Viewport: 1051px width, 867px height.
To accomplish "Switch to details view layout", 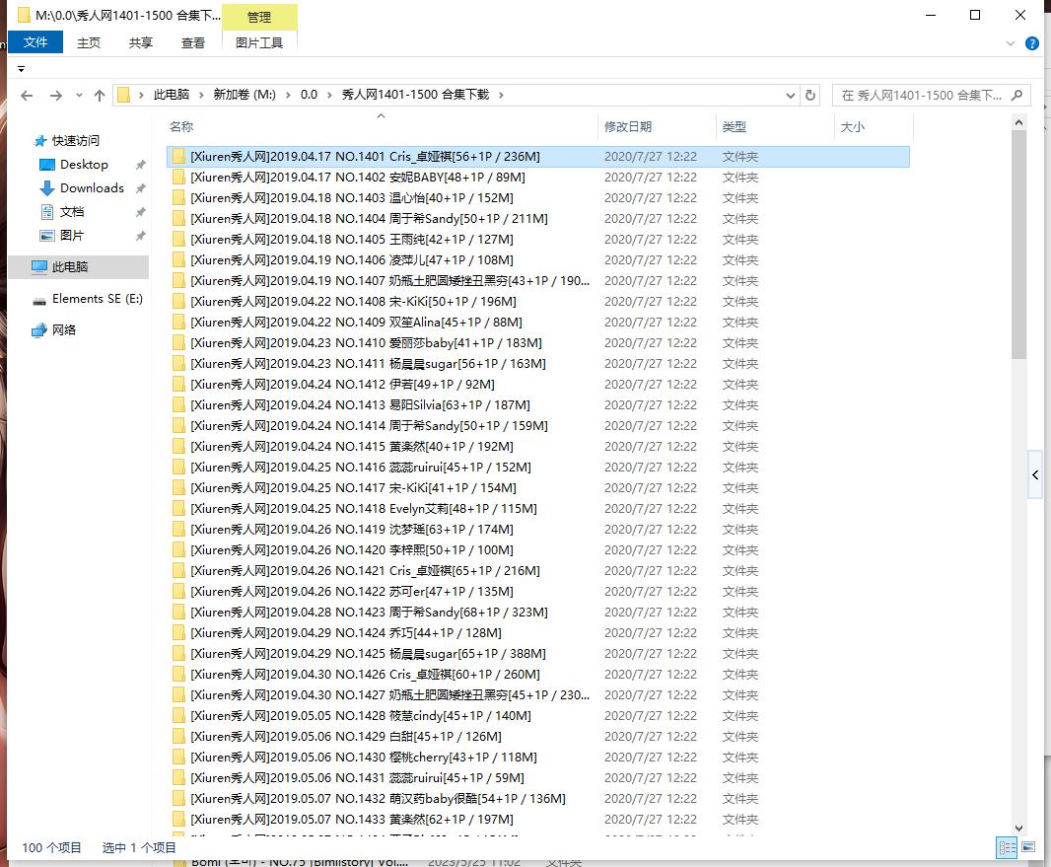I will [x=1007, y=847].
